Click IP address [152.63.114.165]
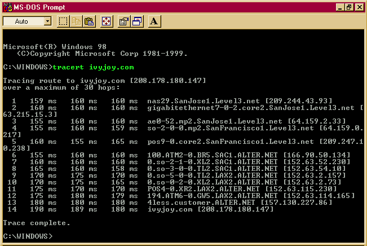This screenshot has height=246, width=367. click(x=319, y=196)
